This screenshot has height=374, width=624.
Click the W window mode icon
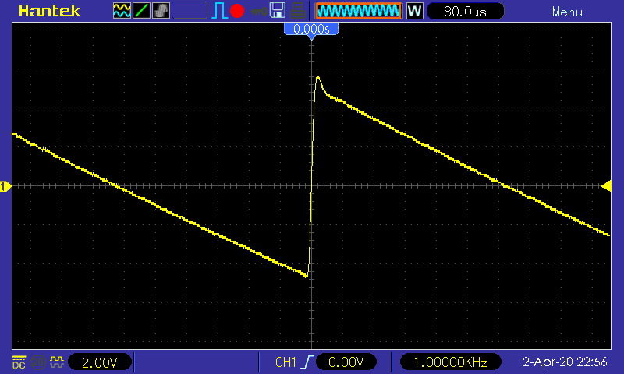pos(414,11)
